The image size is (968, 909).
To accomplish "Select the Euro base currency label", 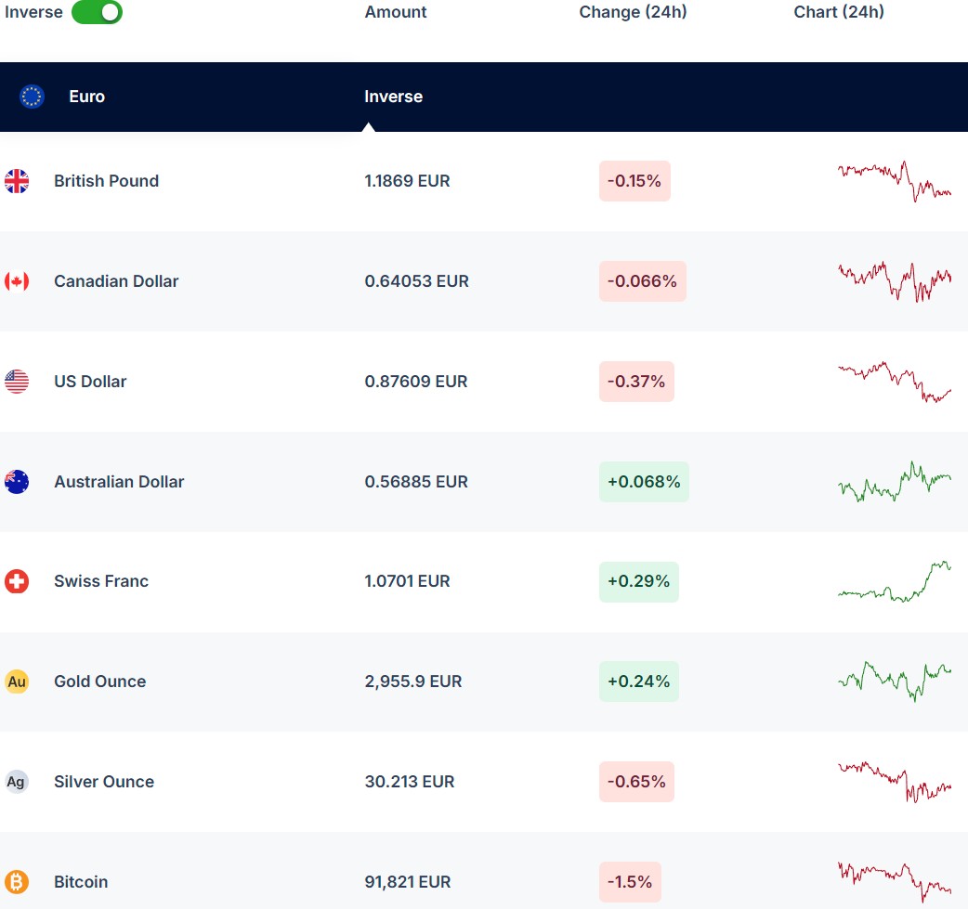I will tap(86, 97).
